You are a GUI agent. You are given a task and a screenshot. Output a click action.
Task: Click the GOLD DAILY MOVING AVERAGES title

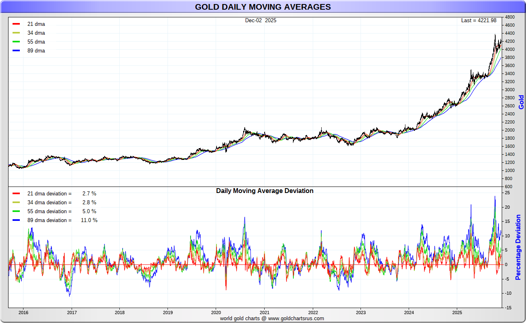click(263, 7)
